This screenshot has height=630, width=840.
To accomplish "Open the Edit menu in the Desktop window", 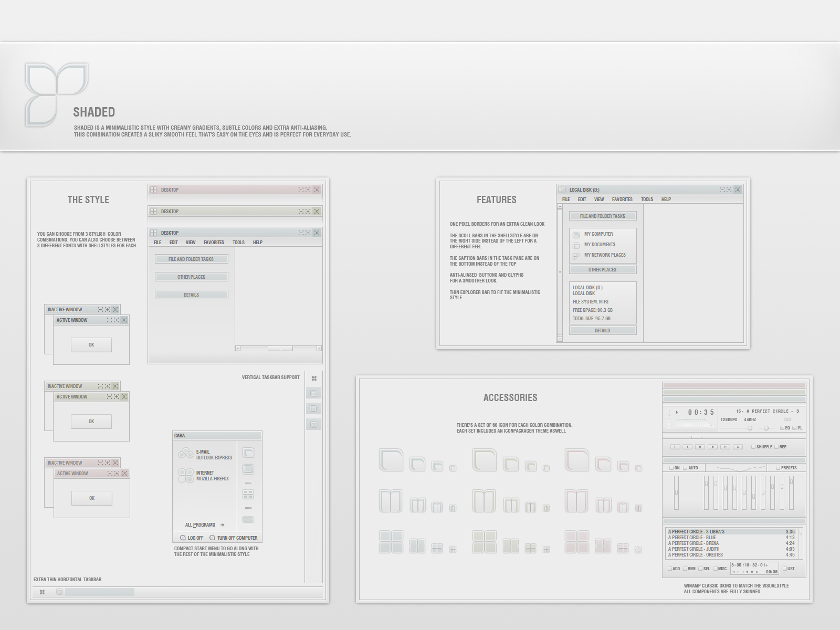I will pyautogui.click(x=174, y=243).
